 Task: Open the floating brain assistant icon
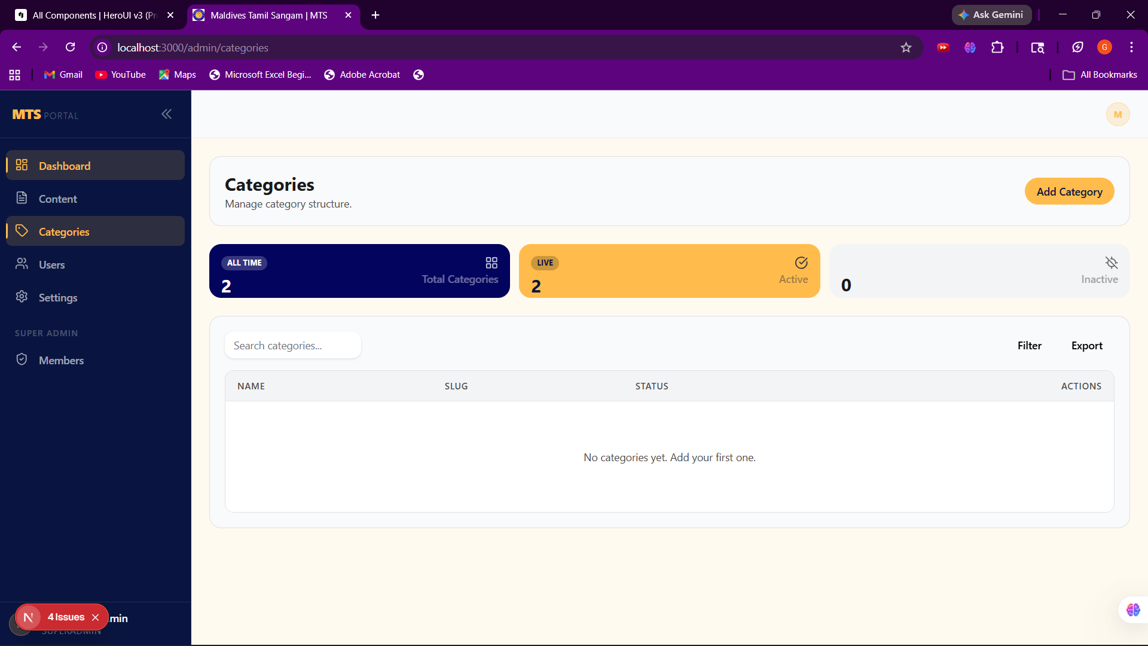(x=1132, y=610)
